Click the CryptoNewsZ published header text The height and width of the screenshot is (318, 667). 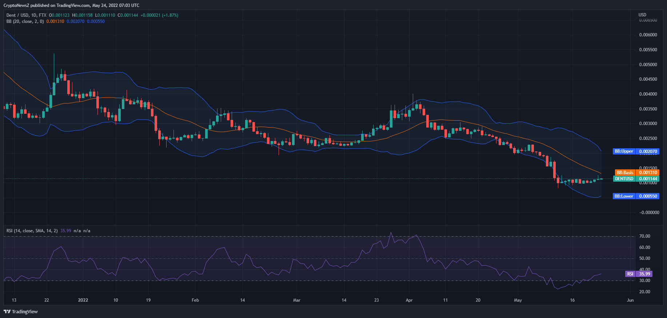71,5
